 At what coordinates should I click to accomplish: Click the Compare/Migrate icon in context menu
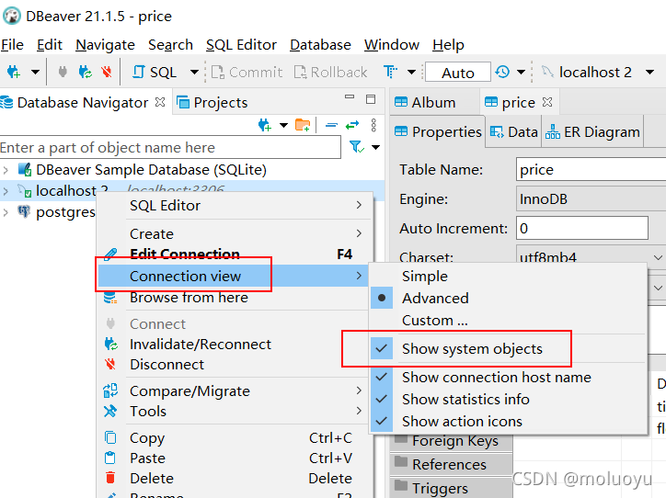point(110,390)
